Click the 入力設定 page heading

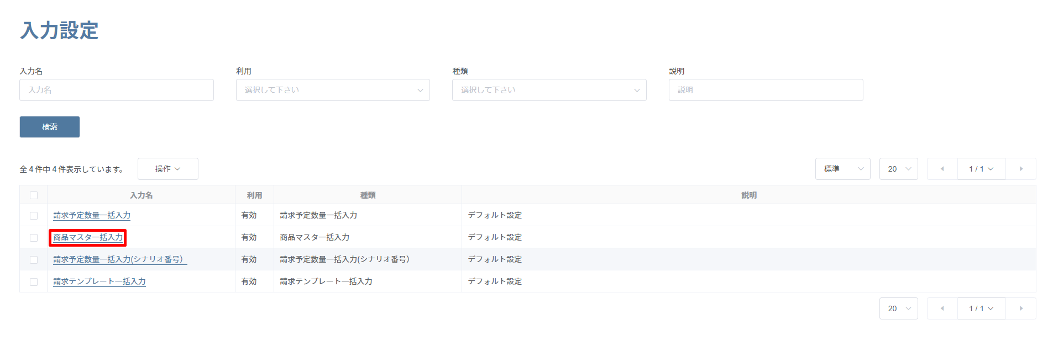59,30
